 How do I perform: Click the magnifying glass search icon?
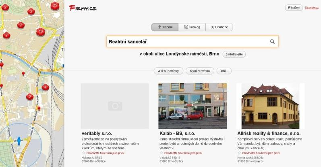click(272, 41)
